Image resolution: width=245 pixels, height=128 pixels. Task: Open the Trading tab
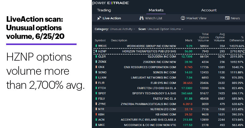[x=104, y=10]
